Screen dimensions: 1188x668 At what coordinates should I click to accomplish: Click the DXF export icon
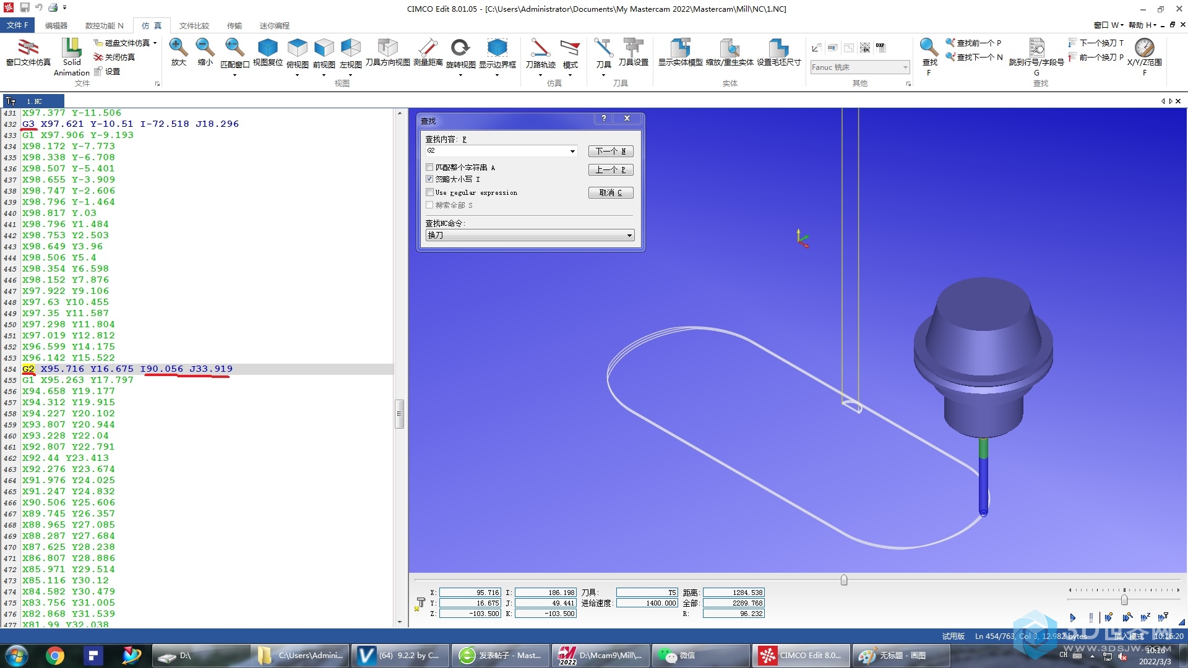(880, 47)
